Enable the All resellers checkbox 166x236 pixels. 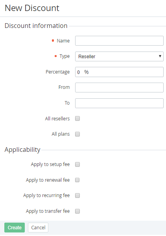[77, 118]
